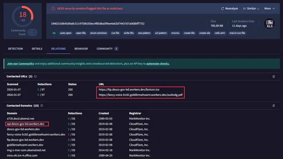This screenshot has width=283, height=159.
Task: Follow the Join our Community link
Action: click(x=20, y=64)
